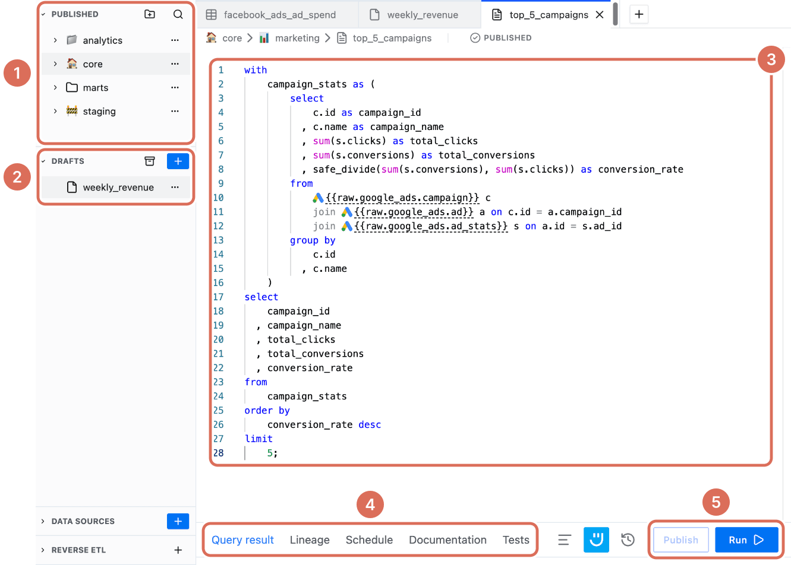Expand the marts folder
Image resolution: width=791 pixels, height=565 pixels.
tap(55, 88)
